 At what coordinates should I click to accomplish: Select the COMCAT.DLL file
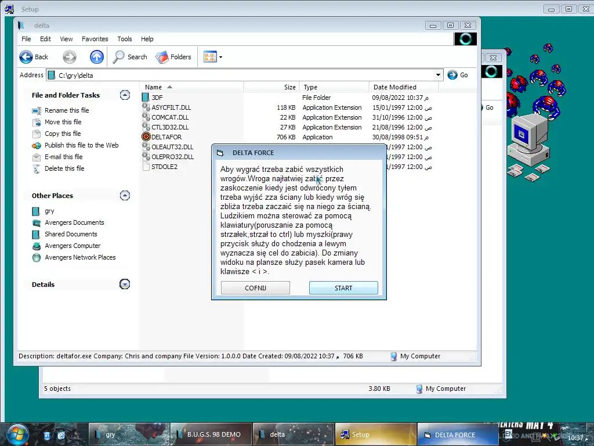click(x=170, y=117)
